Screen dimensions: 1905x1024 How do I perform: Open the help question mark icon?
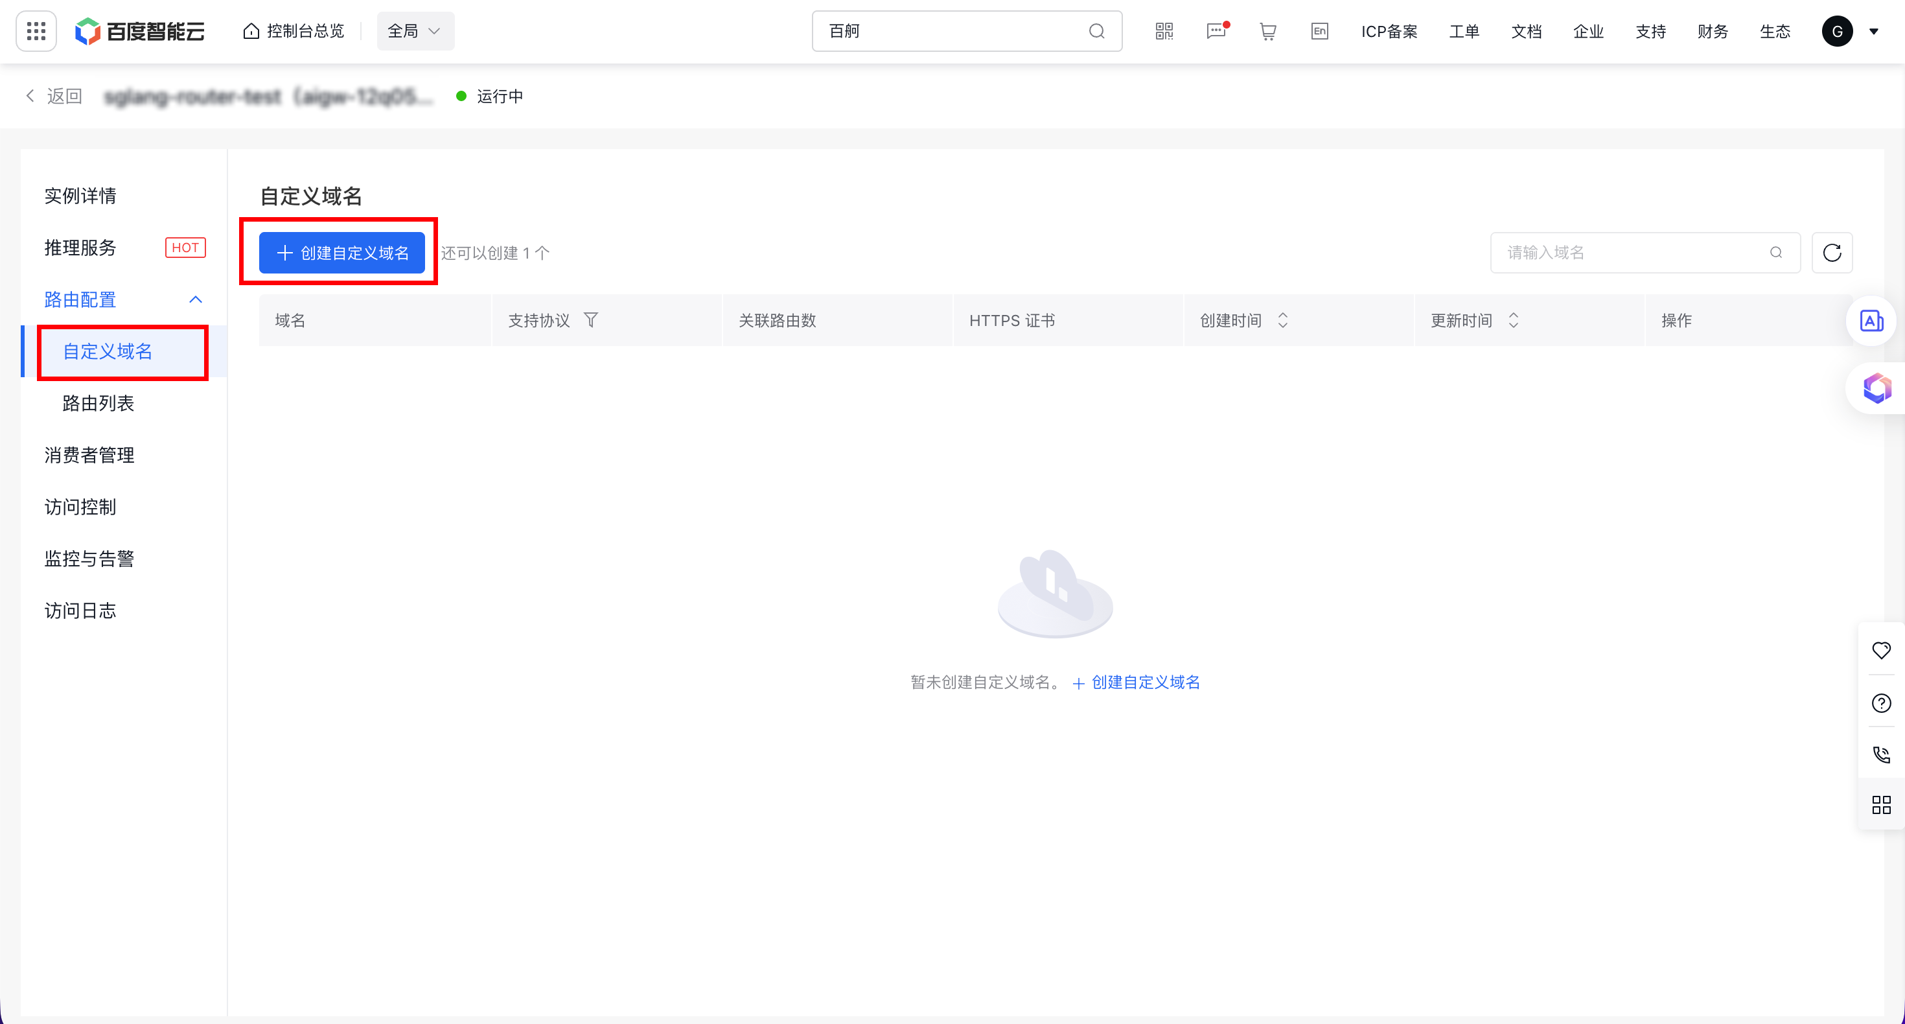[x=1881, y=703]
